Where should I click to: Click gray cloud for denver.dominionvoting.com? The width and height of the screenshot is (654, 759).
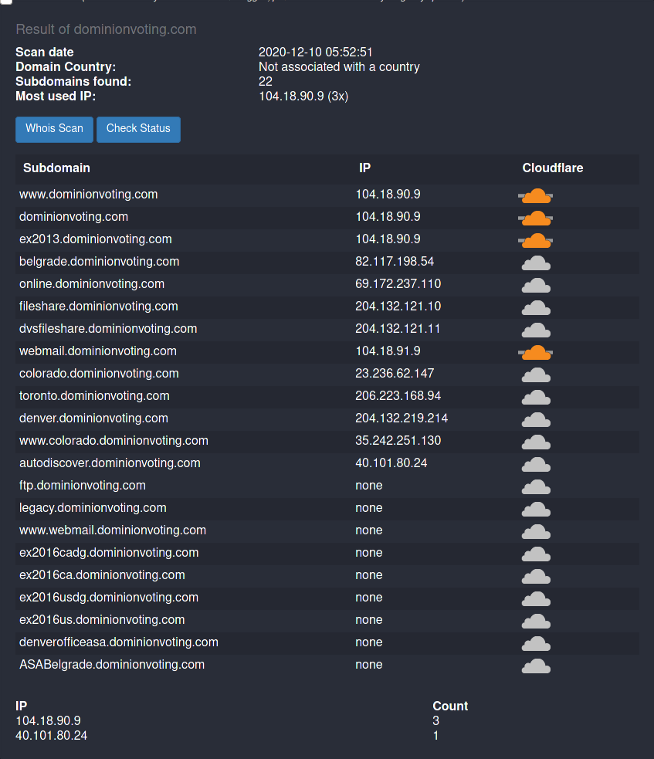pyautogui.click(x=536, y=419)
